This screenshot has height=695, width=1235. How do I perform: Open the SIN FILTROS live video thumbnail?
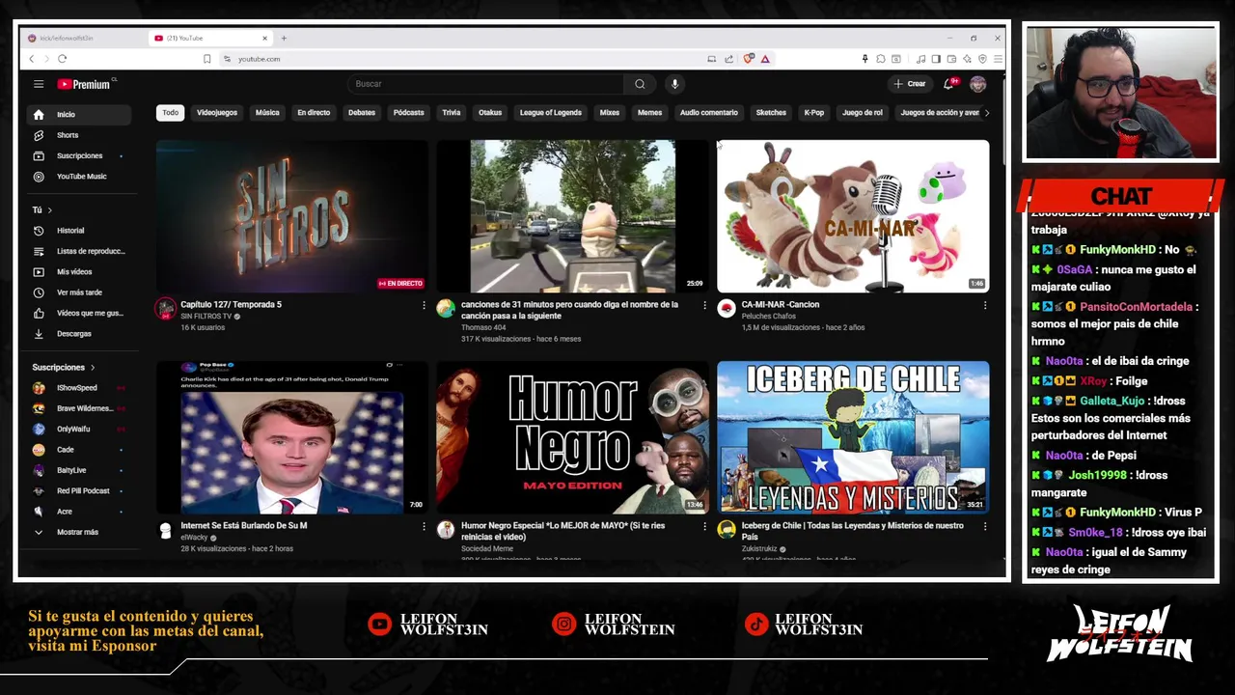pyautogui.click(x=291, y=216)
